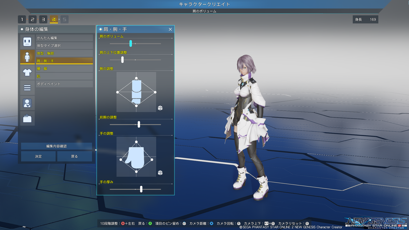Click the 肩のボリューム slider handle
409x230 pixels.
(131, 43)
